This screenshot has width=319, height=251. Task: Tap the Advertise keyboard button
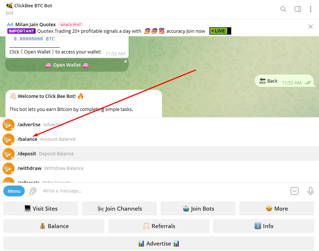(159, 243)
